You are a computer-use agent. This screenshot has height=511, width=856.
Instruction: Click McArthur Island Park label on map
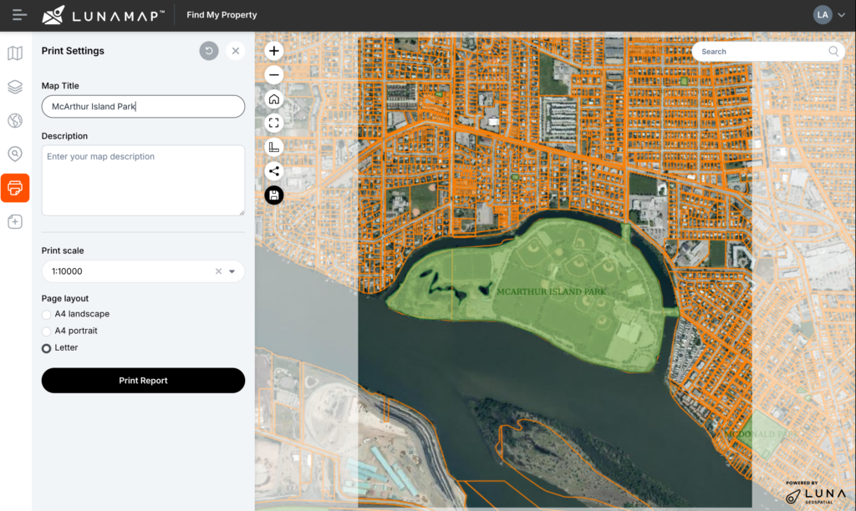[551, 291]
